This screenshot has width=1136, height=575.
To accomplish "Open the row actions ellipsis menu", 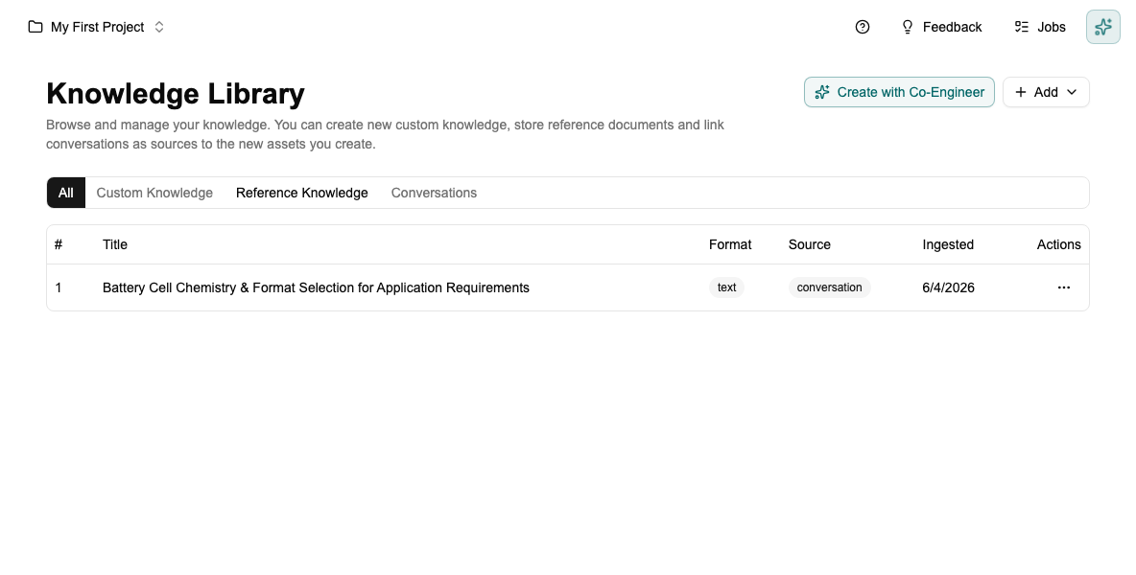I will [1063, 287].
